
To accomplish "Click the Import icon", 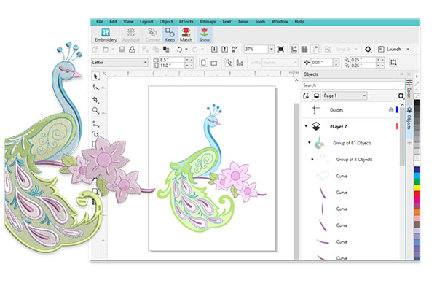I will (x=214, y=50).
